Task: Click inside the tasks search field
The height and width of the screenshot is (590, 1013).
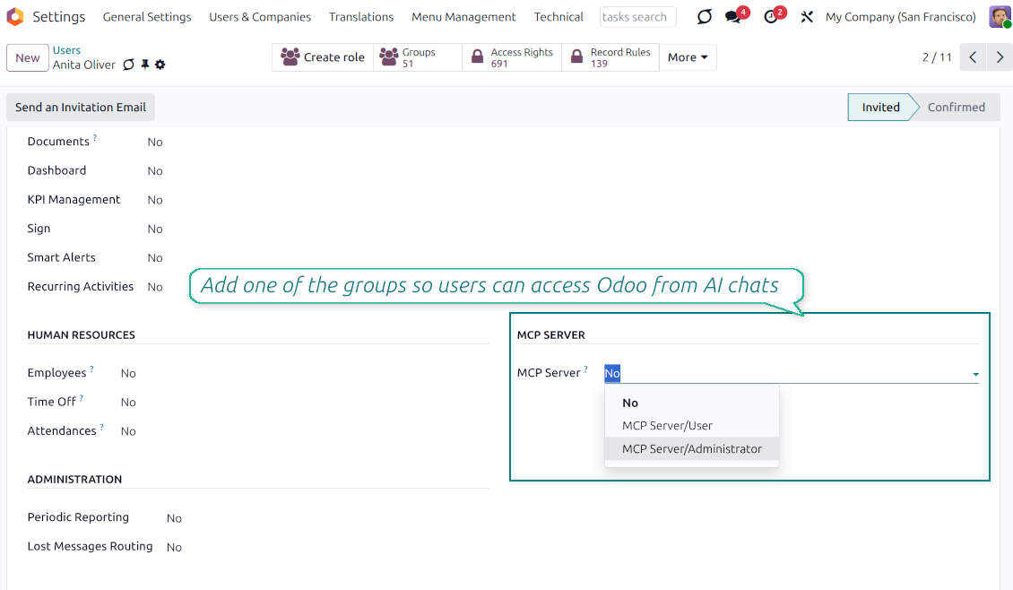Action: point(637,16)
